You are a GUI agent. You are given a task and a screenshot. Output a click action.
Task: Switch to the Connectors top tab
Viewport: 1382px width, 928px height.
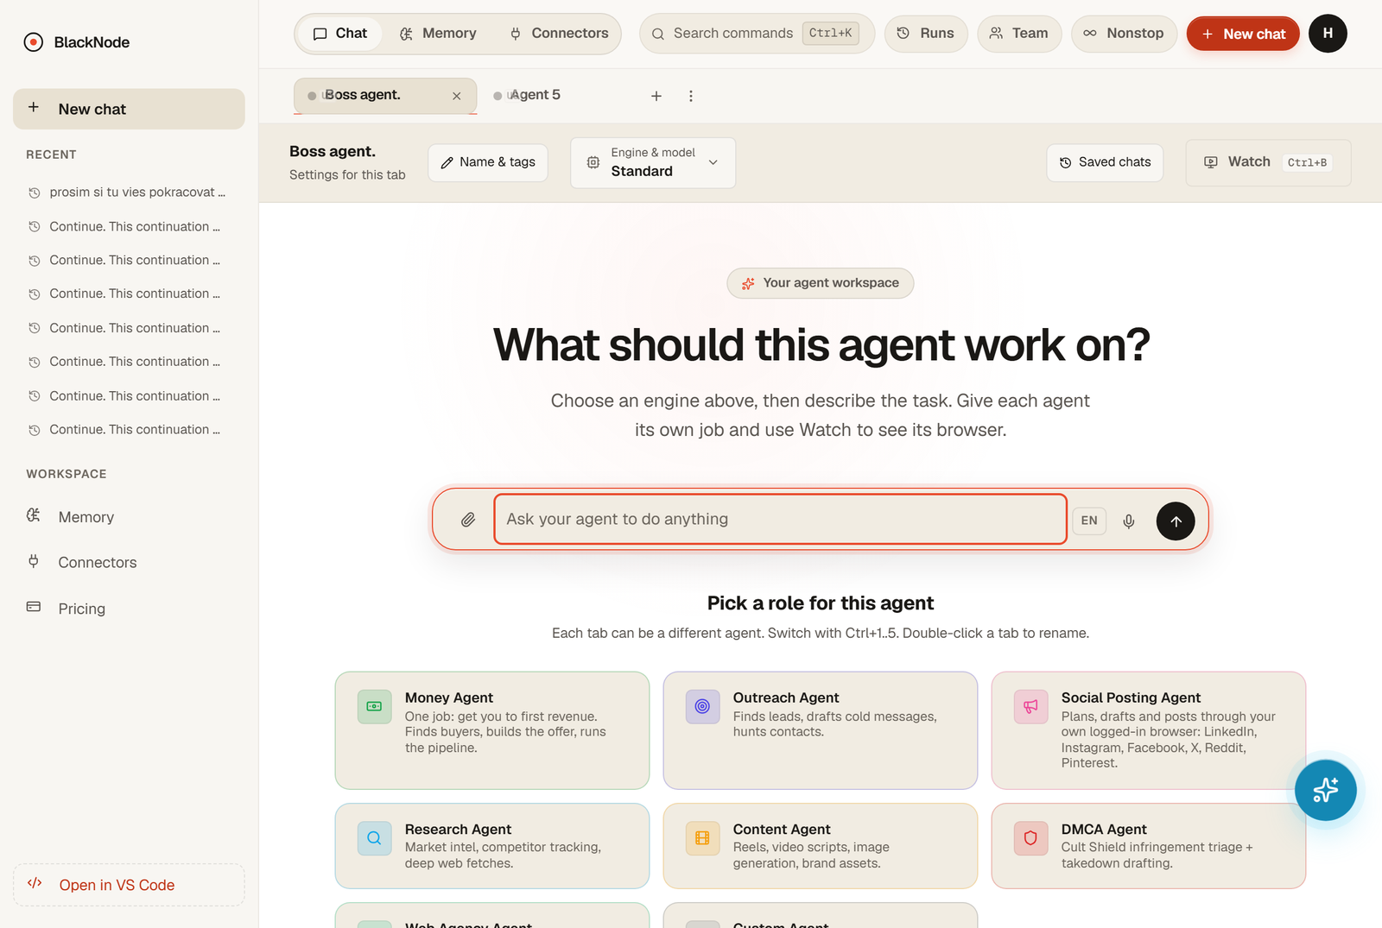[559, 34]
